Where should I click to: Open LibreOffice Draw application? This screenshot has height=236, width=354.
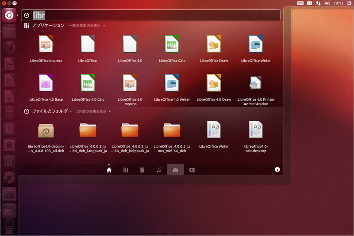point(214,44)
